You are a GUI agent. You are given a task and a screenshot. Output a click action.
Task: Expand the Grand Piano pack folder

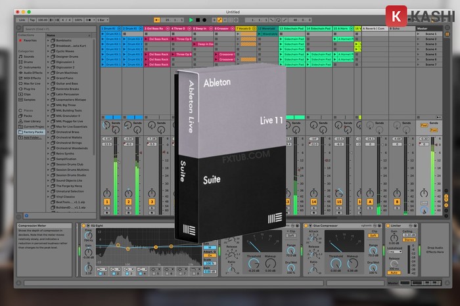point(49,78)
